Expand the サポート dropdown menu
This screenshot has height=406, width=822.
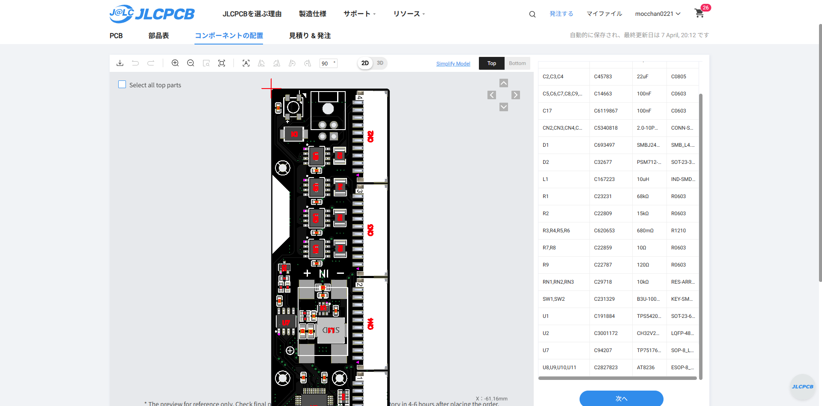click(360, 14)
